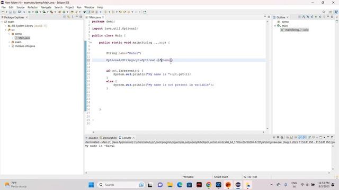Image resolution: width=339 pixels, height=190 pixels.
Task: Click the New Java Class icon
Action: coord(64,12)
